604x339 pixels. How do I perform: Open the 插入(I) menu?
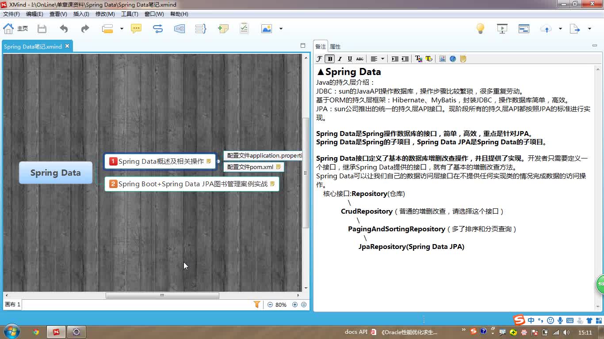(x=81, y=14)
